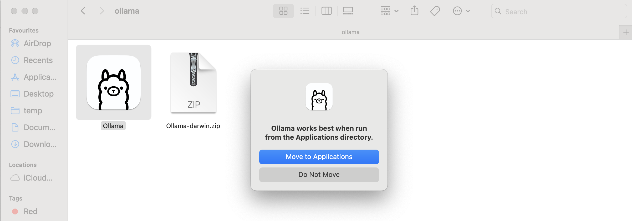The height and width of the screenshot is (221, 632).
Task: Select the Ollama-darwin.zip file
Action: (193, 83)
